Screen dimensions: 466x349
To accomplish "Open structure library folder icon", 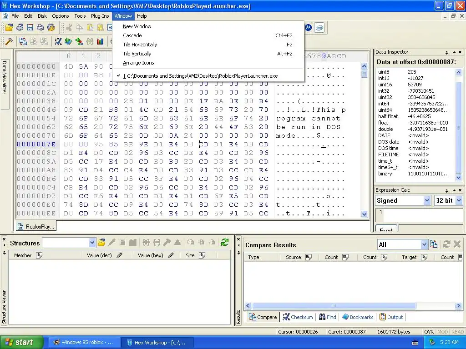I will [101, 243].
